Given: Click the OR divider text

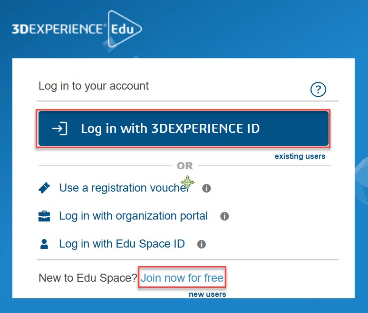Looking at the screenshot, I should [x=185, y=166].
